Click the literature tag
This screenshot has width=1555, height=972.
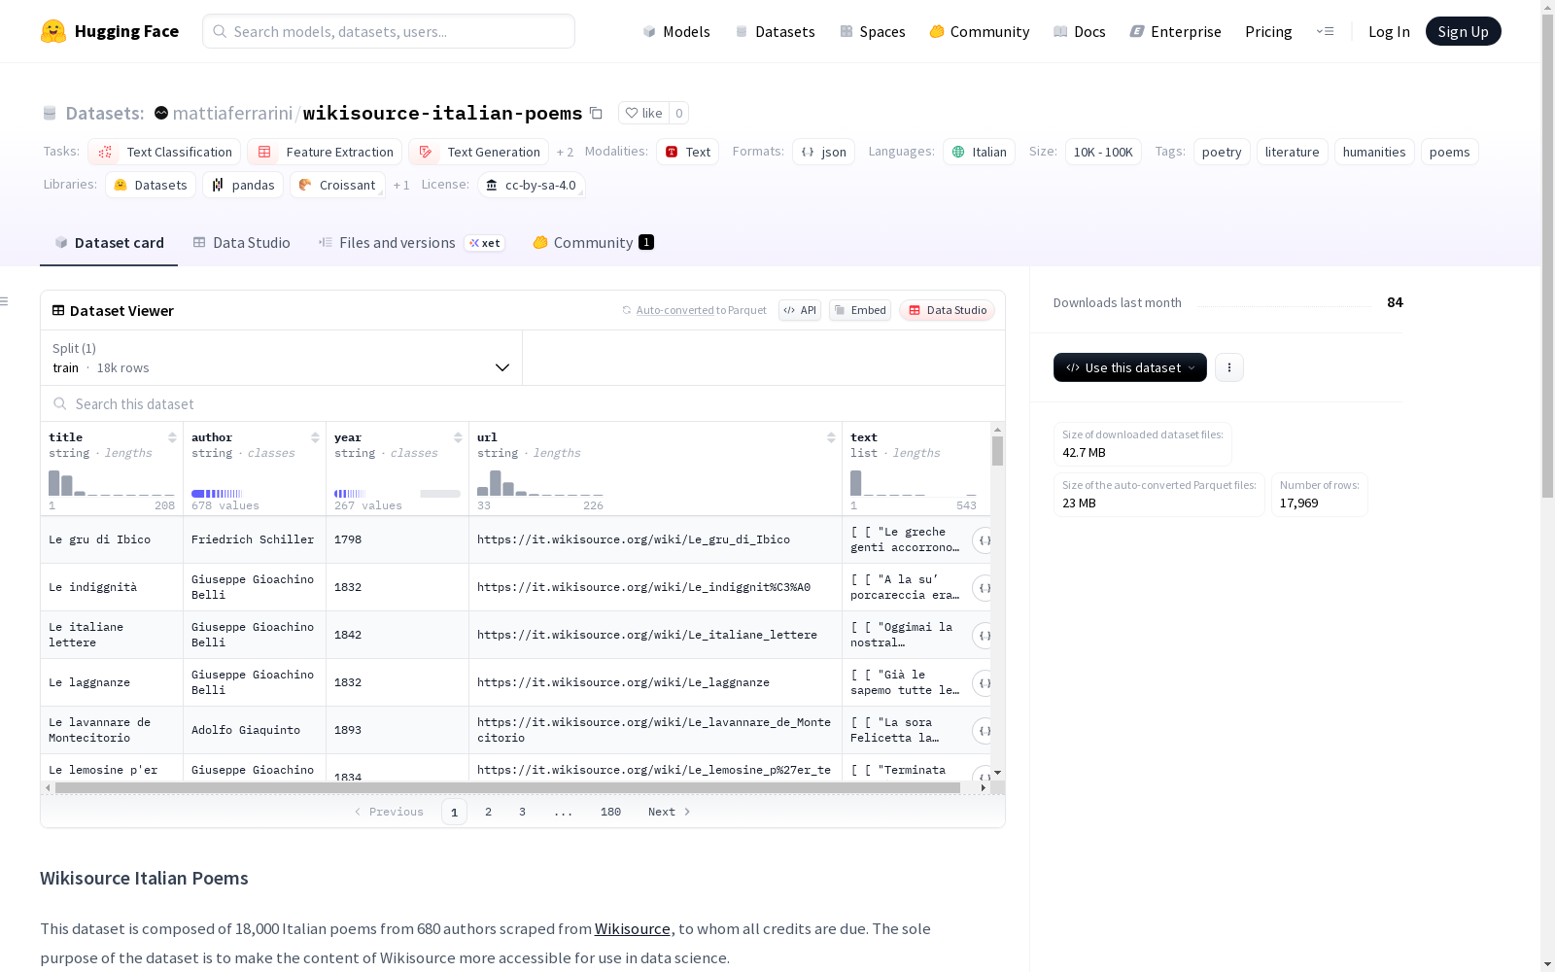coord(1292,152)
